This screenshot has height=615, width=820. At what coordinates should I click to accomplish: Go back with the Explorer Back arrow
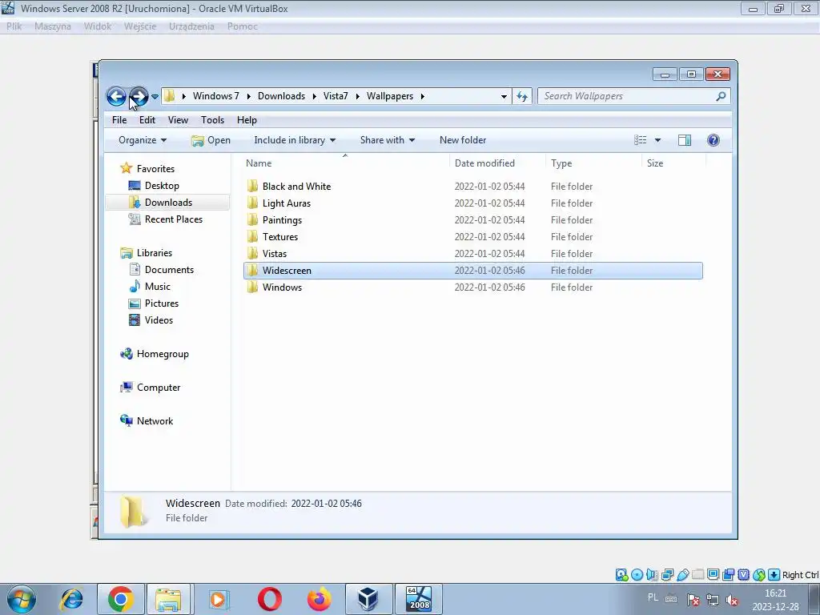[116, 96]
